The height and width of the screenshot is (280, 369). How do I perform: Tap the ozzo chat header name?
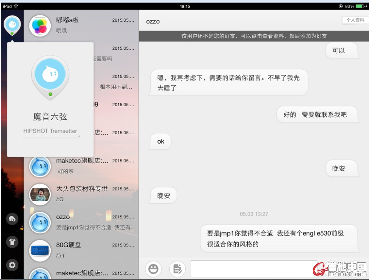pyautogui.click(x=153, y=22)
